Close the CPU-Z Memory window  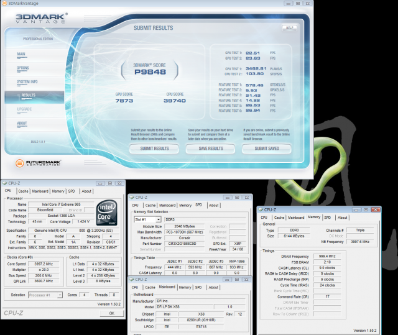click(x=376, y=209)
